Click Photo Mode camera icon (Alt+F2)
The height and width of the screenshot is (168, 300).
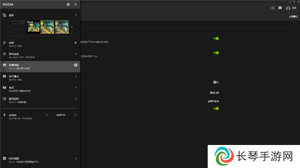[x=5, y=76]
